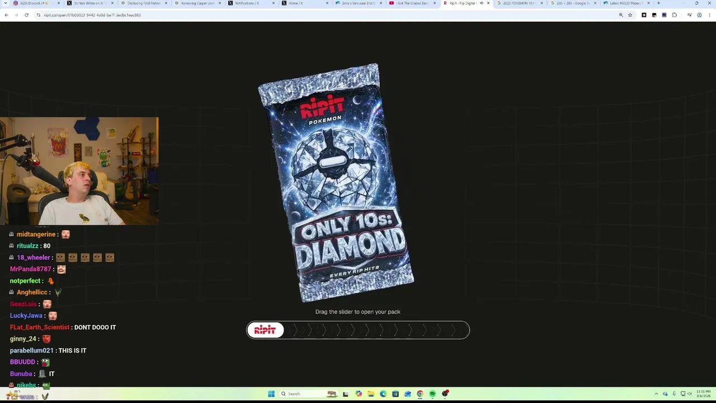Viewport: 716px width, 403px height.
Task: Click the GeezLuis chat username
Action: pyautogui.click(x=23, y=304)
